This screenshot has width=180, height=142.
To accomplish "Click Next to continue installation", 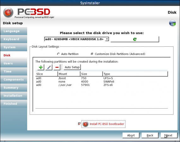I will 169,135.
